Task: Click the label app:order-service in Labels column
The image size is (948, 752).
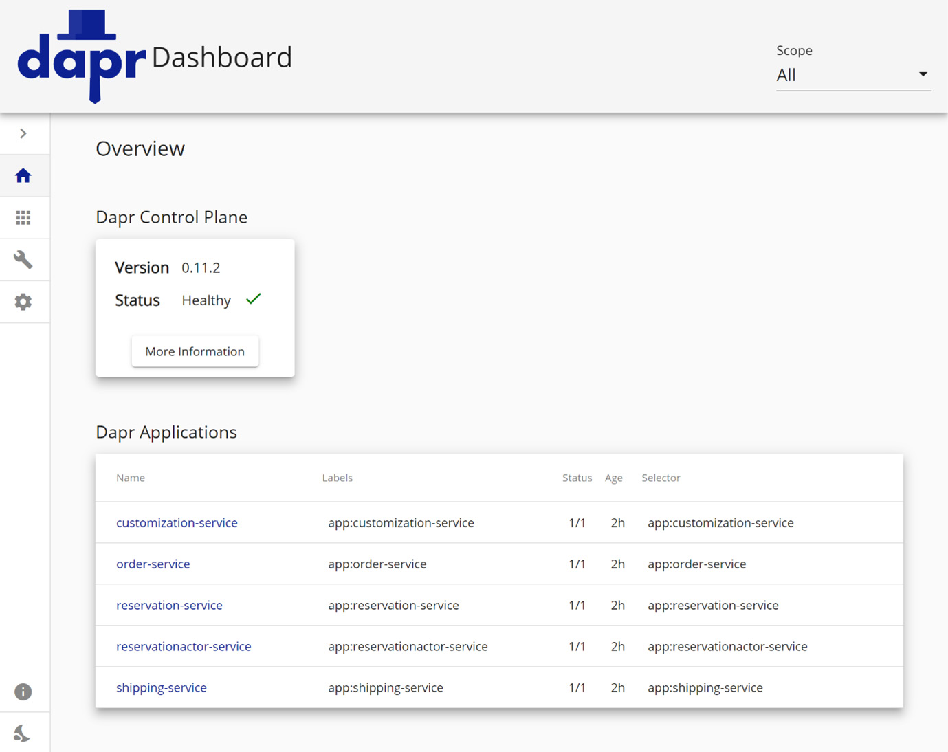Action: click(x=377, y=564)
